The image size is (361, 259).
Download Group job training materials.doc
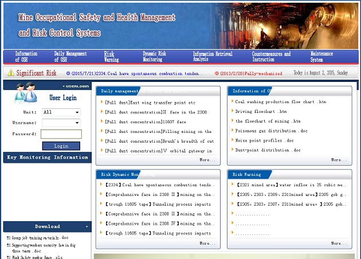pyautogui.click(x=40, y=238)
